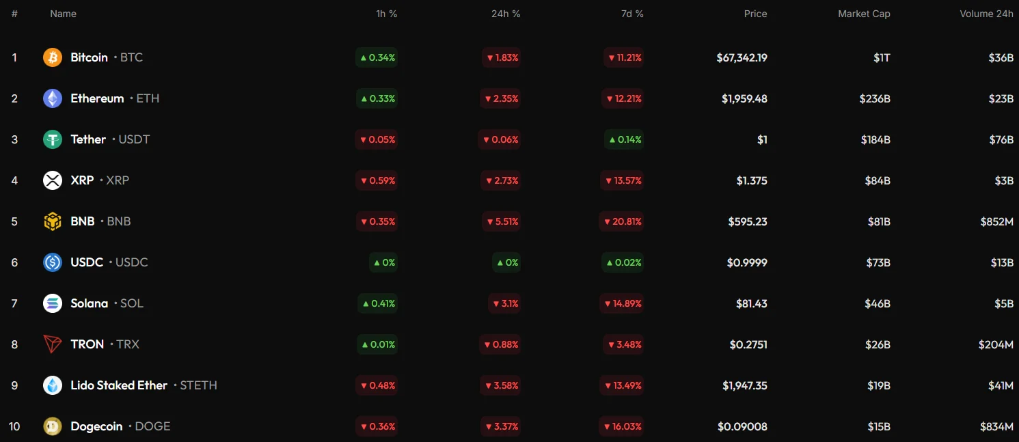Viewport: 1019px width, 442px height.
Task: Click the Solana logo icon
Action: coord(53,303)
